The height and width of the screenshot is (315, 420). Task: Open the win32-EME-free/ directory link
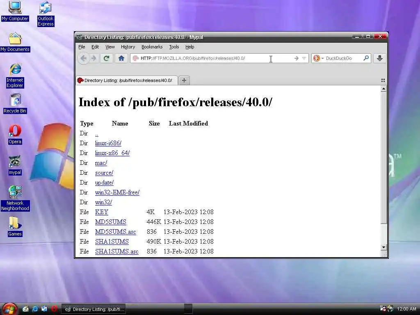click(117, 192)
